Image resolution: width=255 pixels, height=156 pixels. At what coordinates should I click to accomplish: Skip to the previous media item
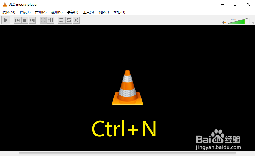pyautogui.click(x=17, y=20)
